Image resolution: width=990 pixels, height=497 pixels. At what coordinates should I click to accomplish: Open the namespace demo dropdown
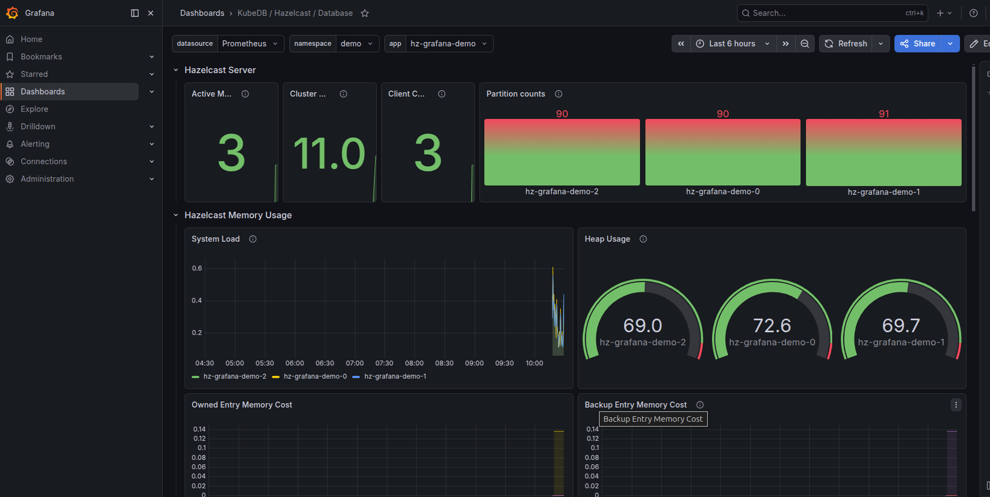click(357, 44)
